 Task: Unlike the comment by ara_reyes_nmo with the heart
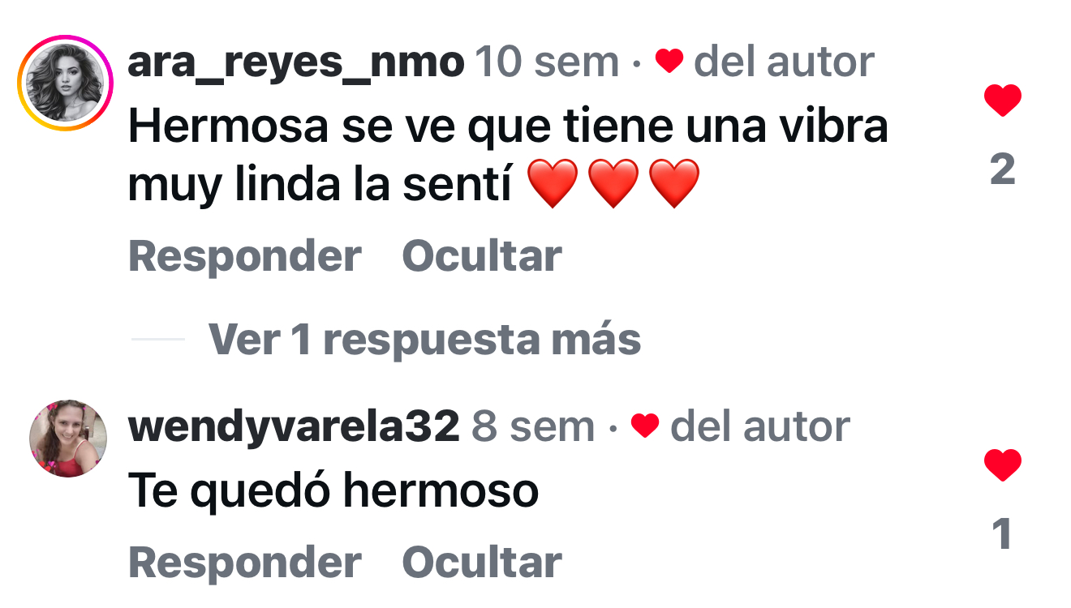click(1003, 101)
